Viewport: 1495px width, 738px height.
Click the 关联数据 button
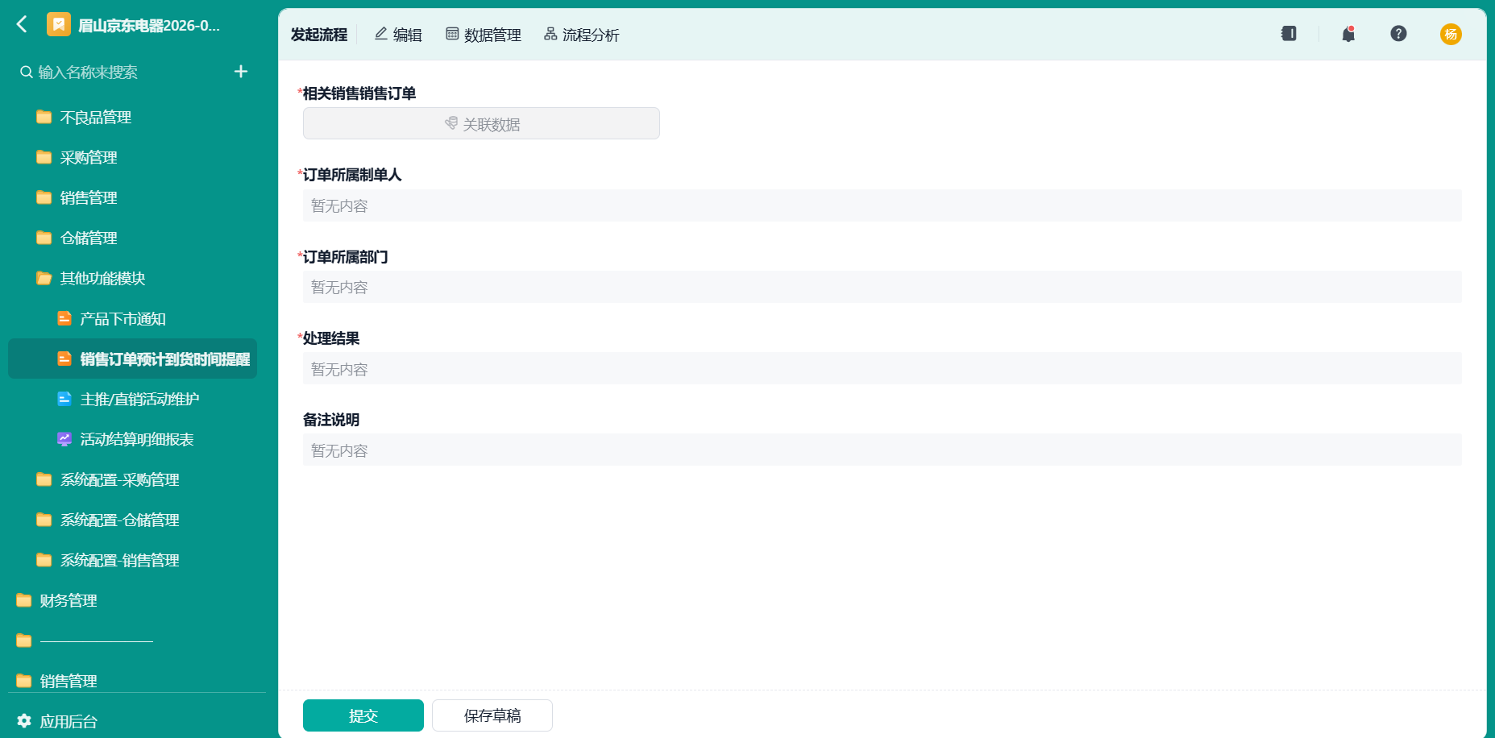[481, 123]
